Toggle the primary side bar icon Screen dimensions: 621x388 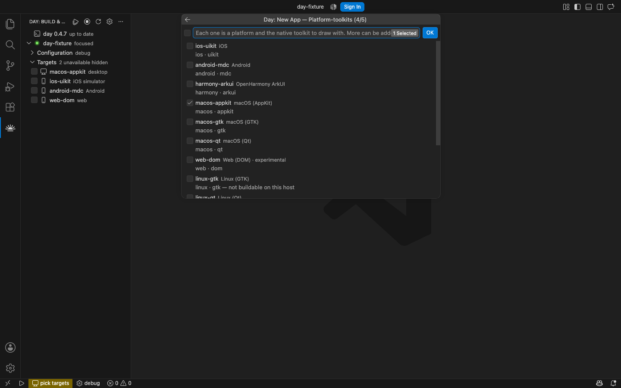click(577, 7)
